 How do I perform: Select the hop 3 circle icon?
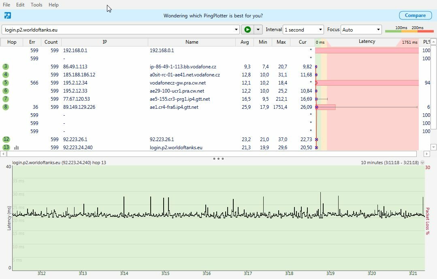click(x=6, y=66)
